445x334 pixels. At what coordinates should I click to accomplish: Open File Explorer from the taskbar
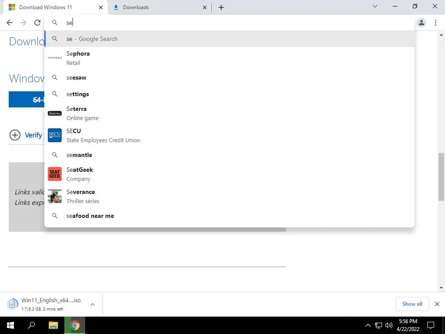click(x=53, y=325)
